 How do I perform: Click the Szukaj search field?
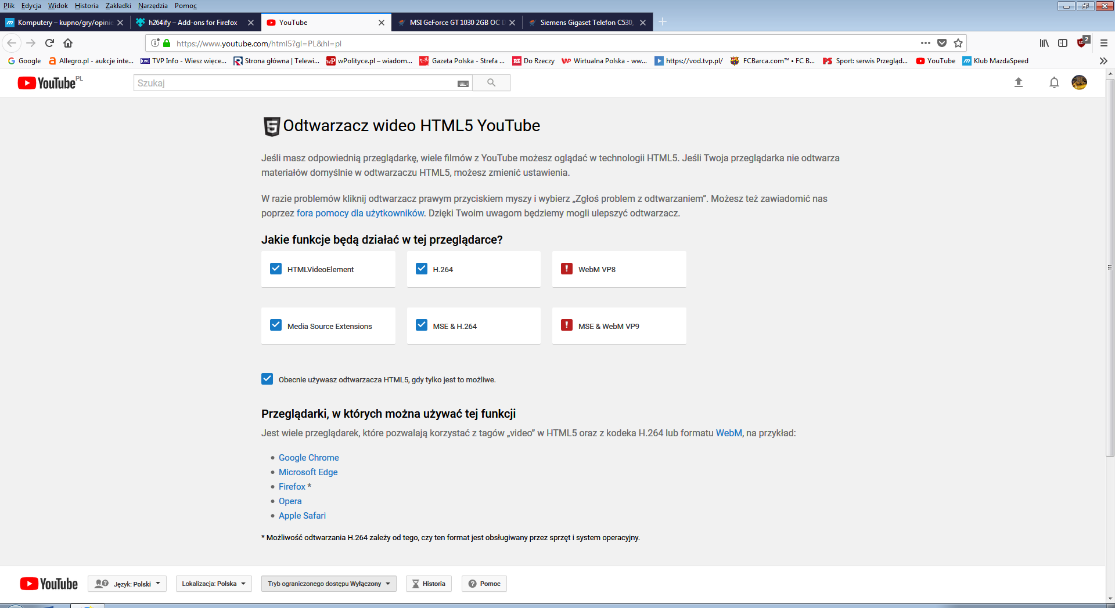(x=296, y=83)
